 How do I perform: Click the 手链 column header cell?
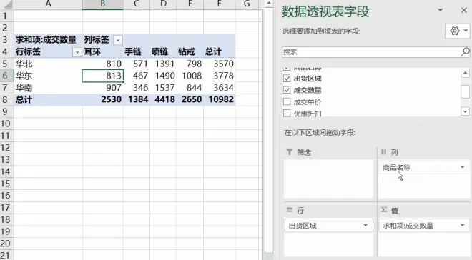tap(137, 51)
